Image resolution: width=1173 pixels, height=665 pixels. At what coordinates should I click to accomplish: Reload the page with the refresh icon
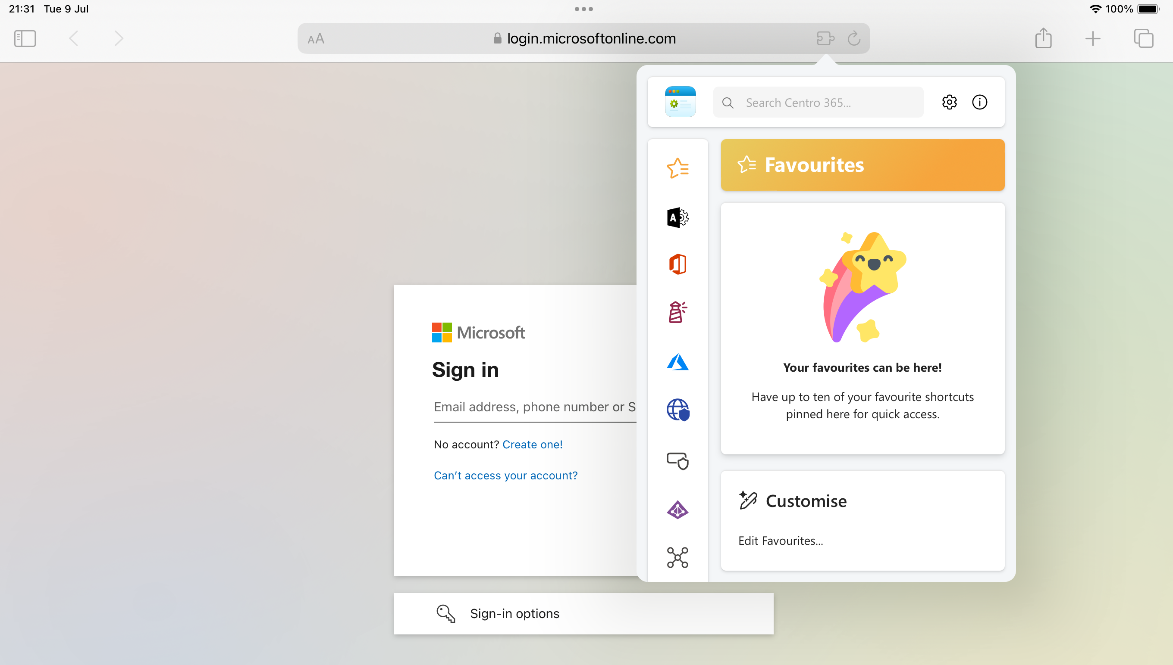click(x=854, y=38)
